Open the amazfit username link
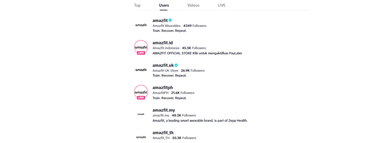Viewport: 379px width, 143px height. click(160, 20)
